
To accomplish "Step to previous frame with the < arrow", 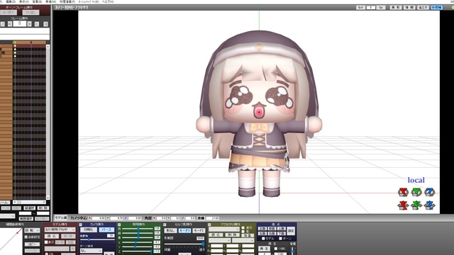I will pos(10,24).
